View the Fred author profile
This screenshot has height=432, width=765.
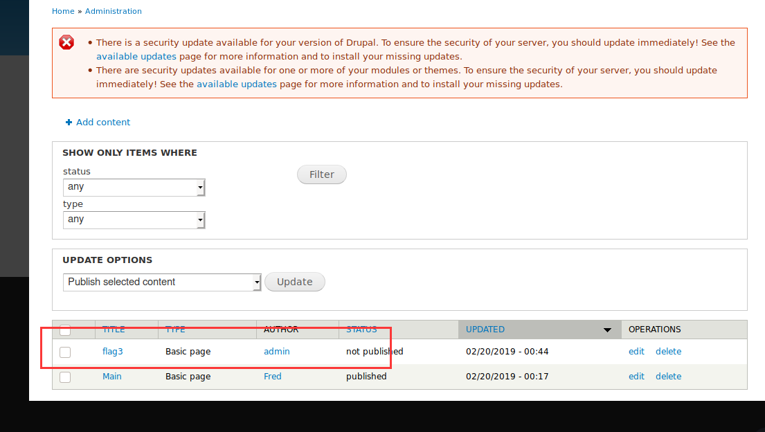pyautogui.click(x=273, y=377)
